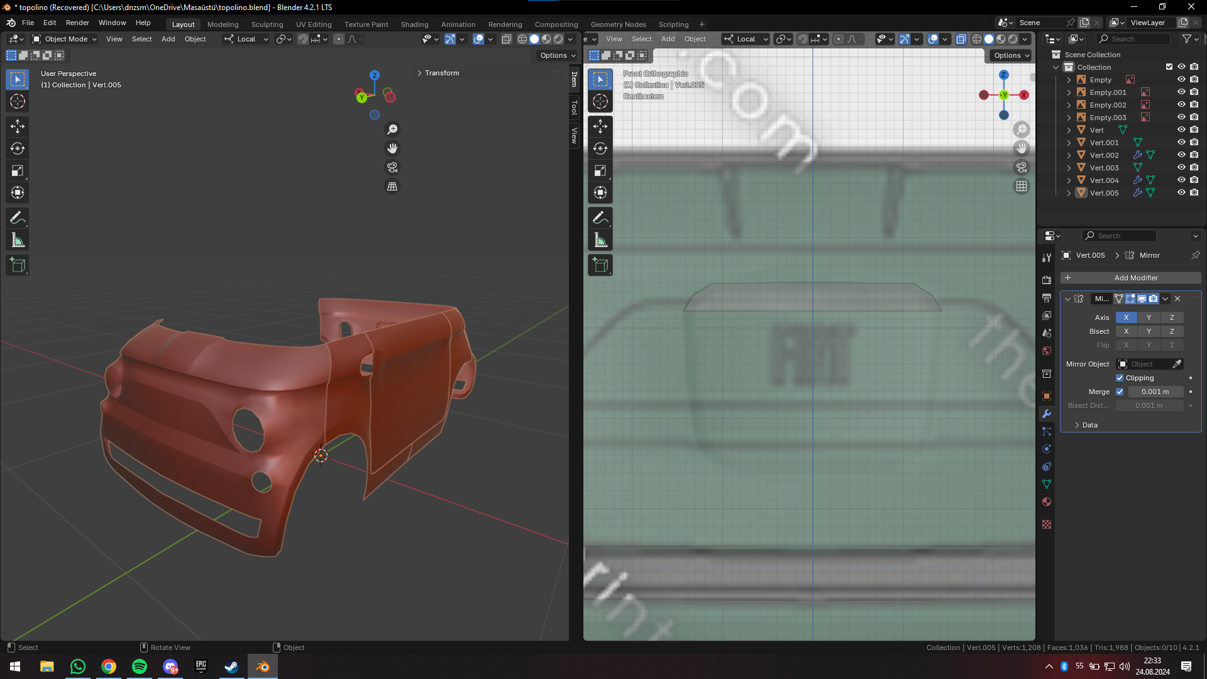Screen dimensions: 1207x679
Task: Open the Material properties tab
Action: point(1047,502)
